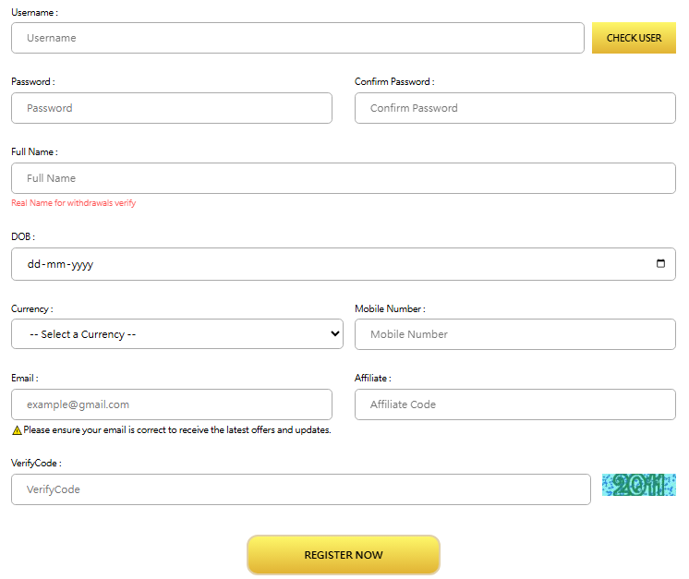
Task: Click the VerifyCode text field
Action: [300, 489]
